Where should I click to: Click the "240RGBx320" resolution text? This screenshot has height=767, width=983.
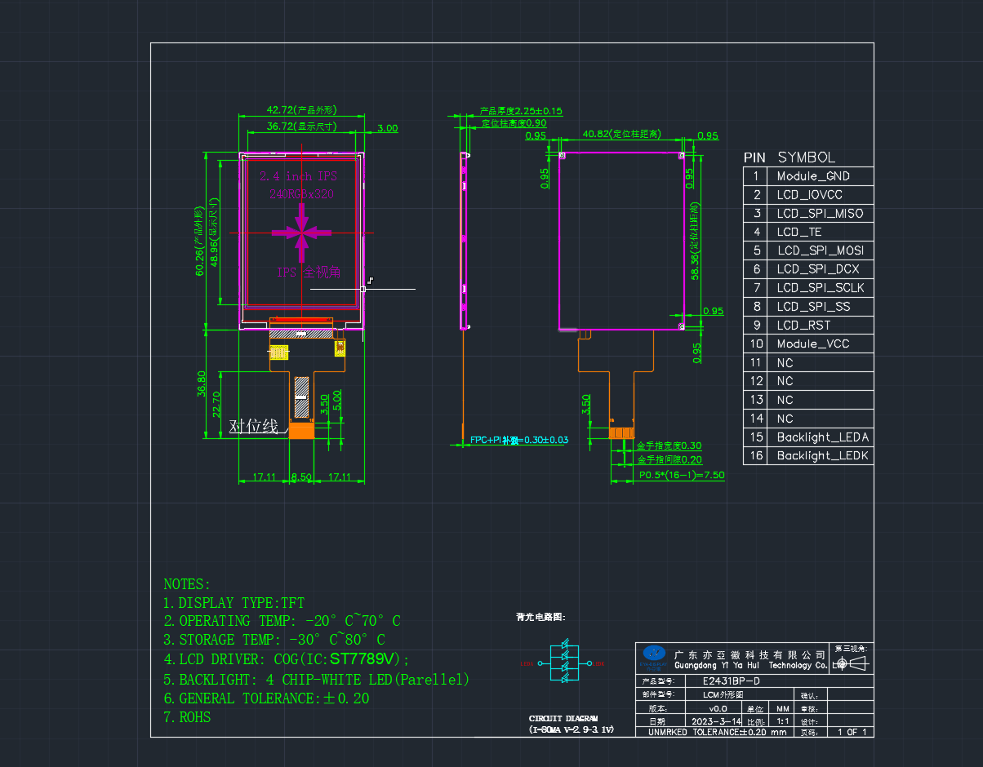click(x=301, y=194)
